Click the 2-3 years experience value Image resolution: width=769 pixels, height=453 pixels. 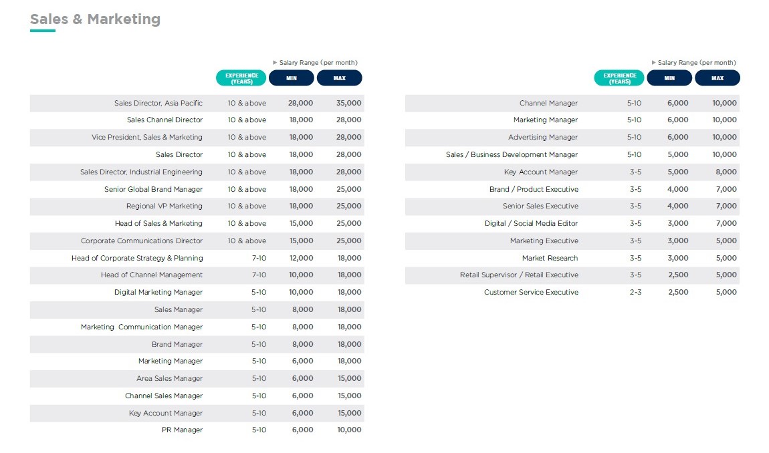[x=635, y=293]
